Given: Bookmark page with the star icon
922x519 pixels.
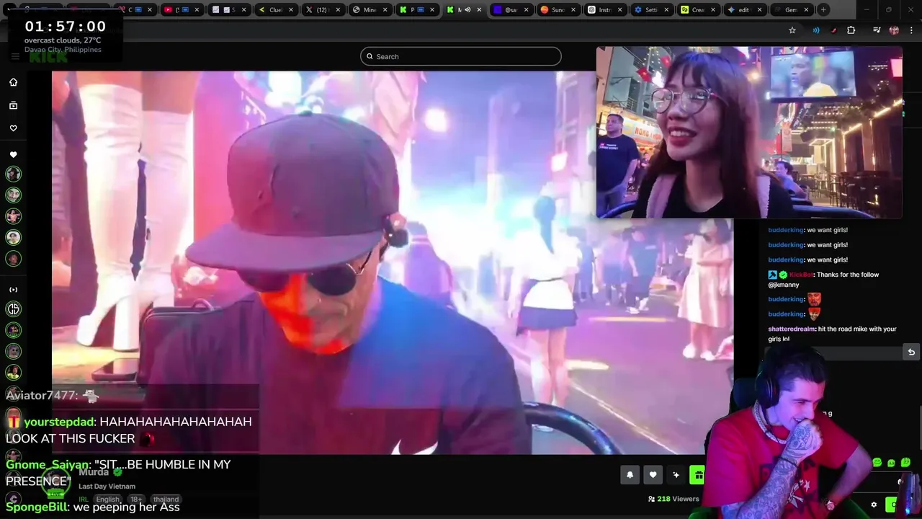Looking at the screenshot, I should click(x=792, y=30).
